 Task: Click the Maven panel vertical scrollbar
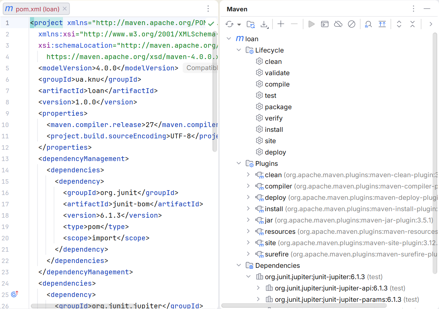tap(435, 154)
